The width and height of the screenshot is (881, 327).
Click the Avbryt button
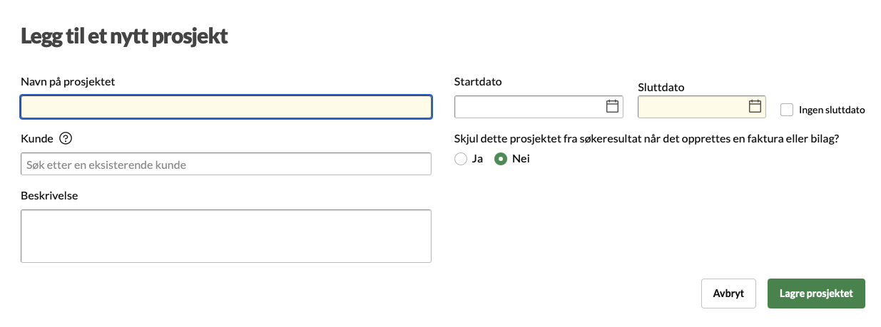pyautogui.click(x=728, y=294)
